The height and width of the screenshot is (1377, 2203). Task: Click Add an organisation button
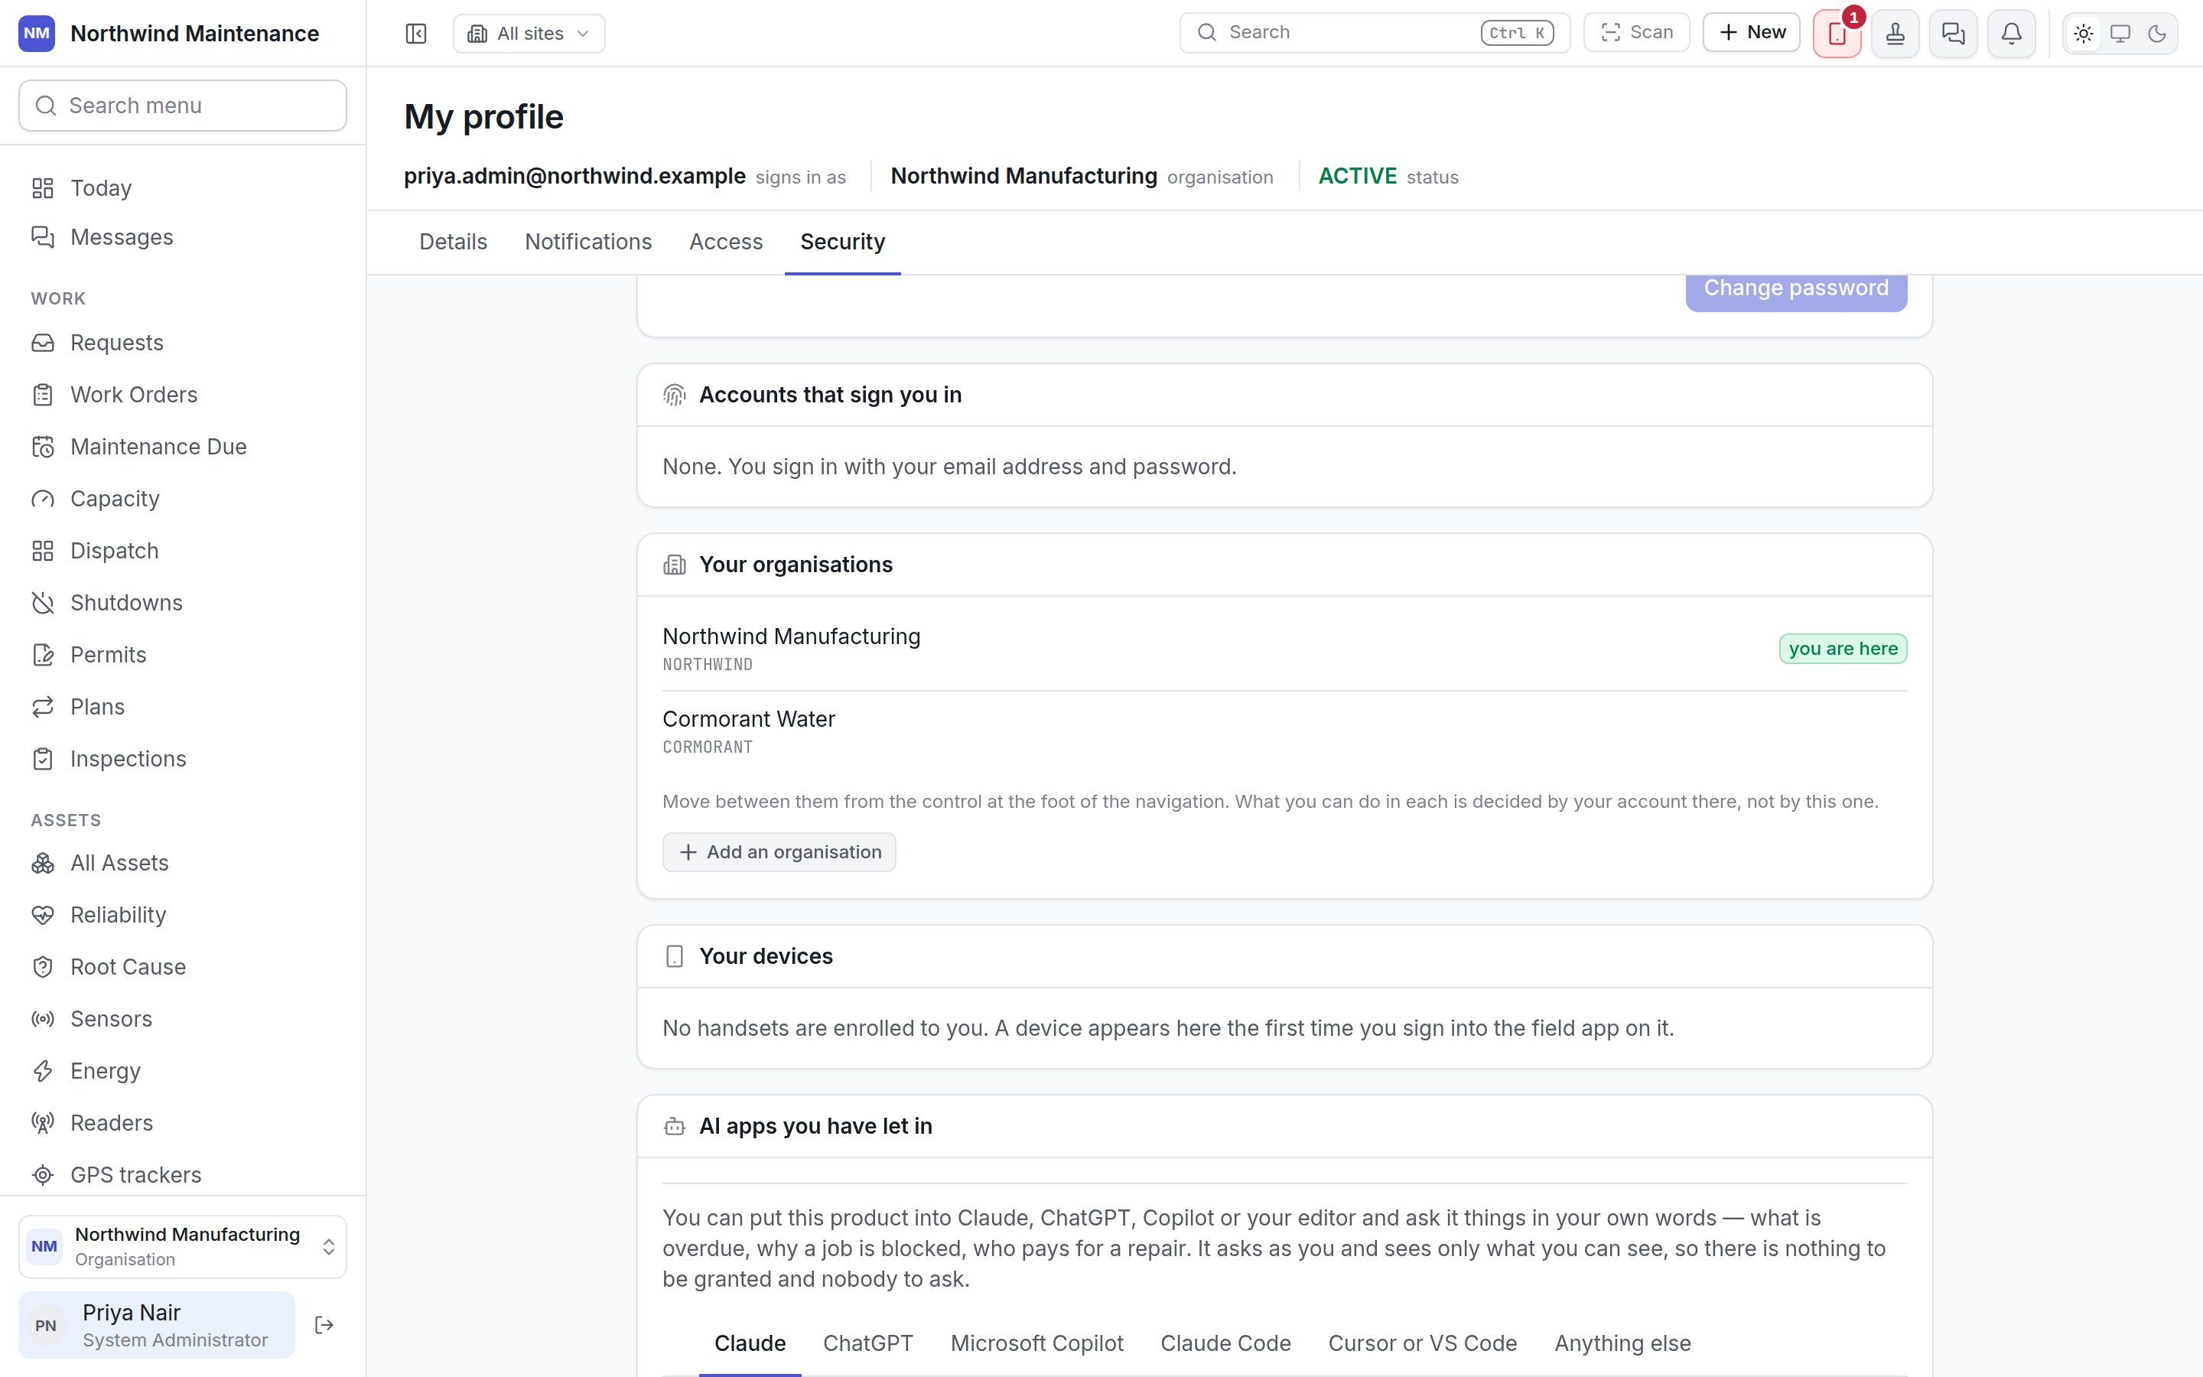click(x=779, y=851)
